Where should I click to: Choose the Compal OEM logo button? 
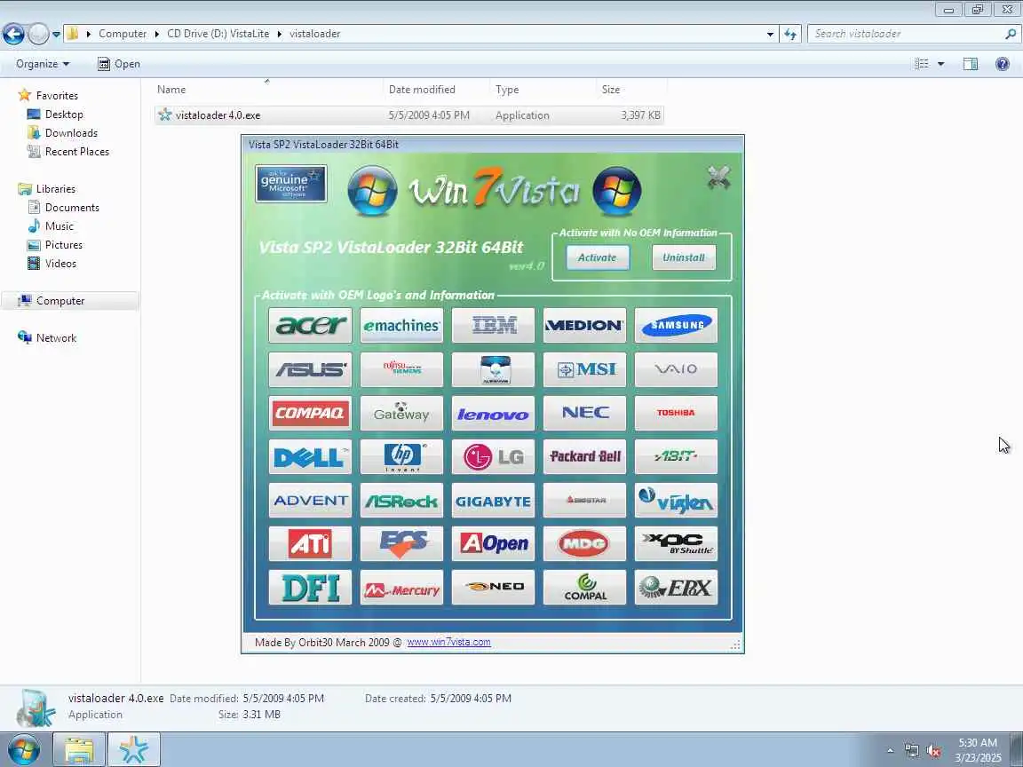click(x=584, y=588)
